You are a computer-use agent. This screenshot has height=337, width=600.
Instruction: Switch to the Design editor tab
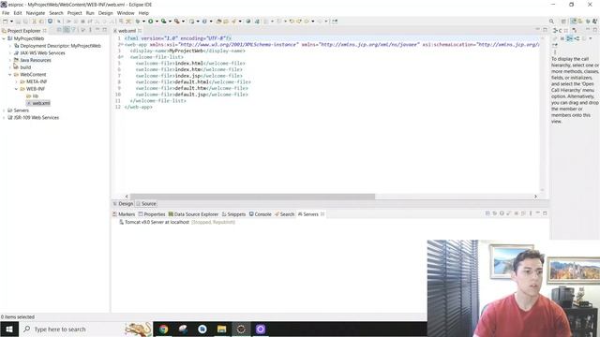click(123, 204)
